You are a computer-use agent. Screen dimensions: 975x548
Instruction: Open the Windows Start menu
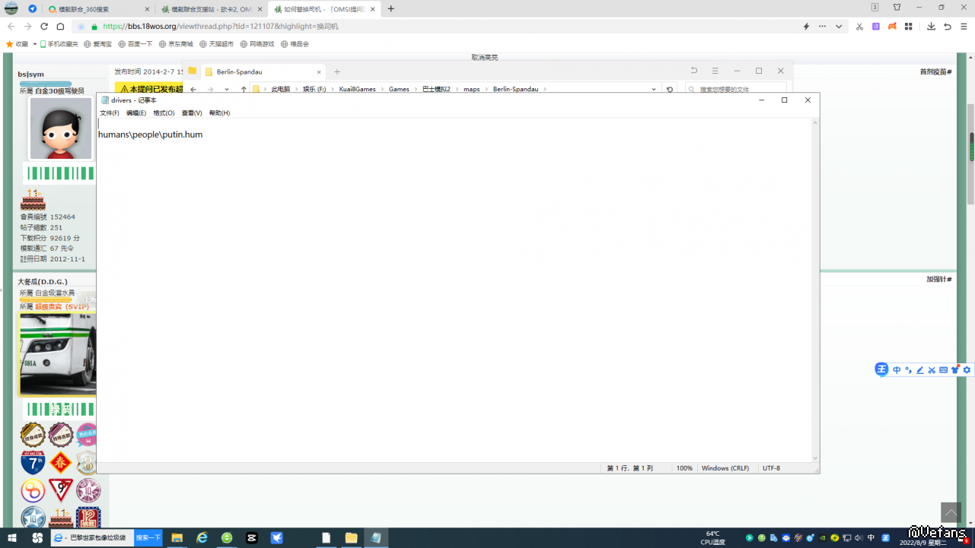pos(12,538)
